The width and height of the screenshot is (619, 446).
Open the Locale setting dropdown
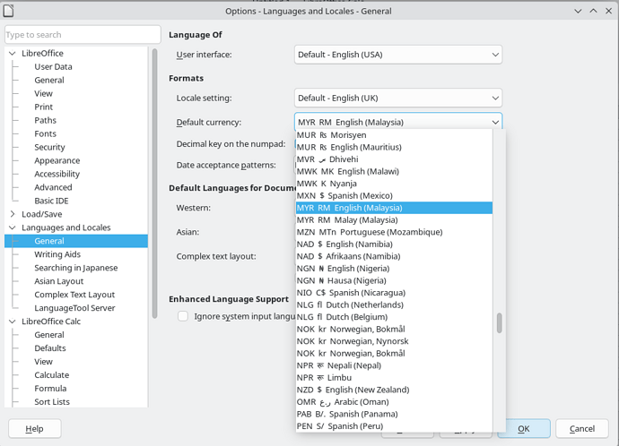(x=398, y=98)
